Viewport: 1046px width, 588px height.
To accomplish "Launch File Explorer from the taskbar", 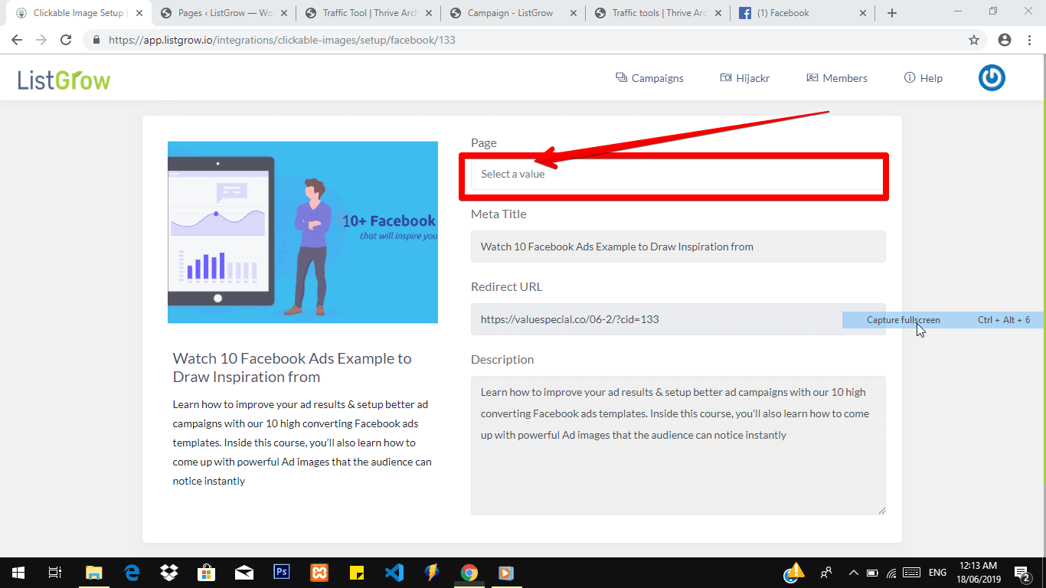I will 93,573.
